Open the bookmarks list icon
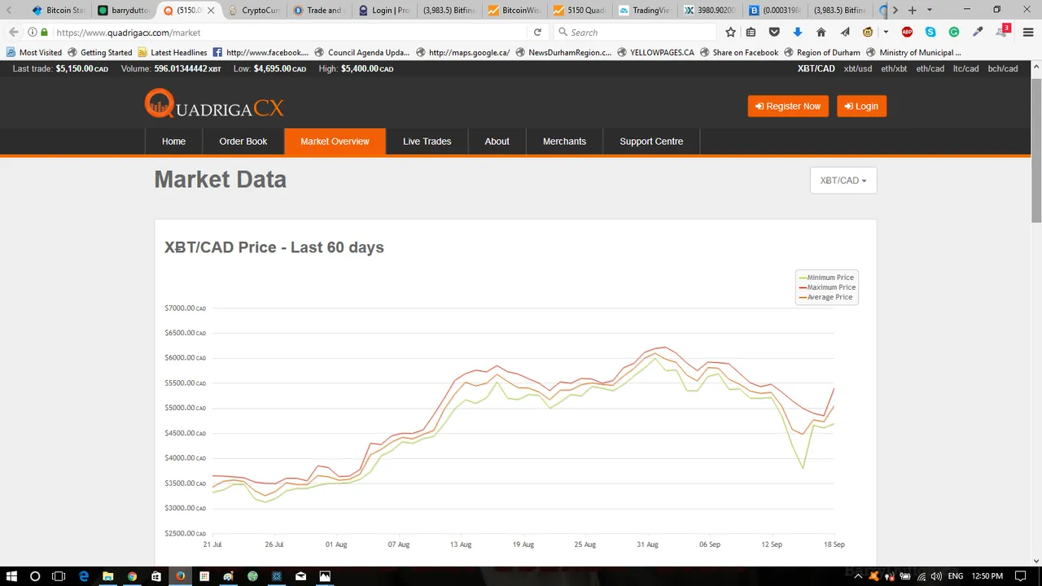Viewport: 1042px width, 586px height. point(751,33)
